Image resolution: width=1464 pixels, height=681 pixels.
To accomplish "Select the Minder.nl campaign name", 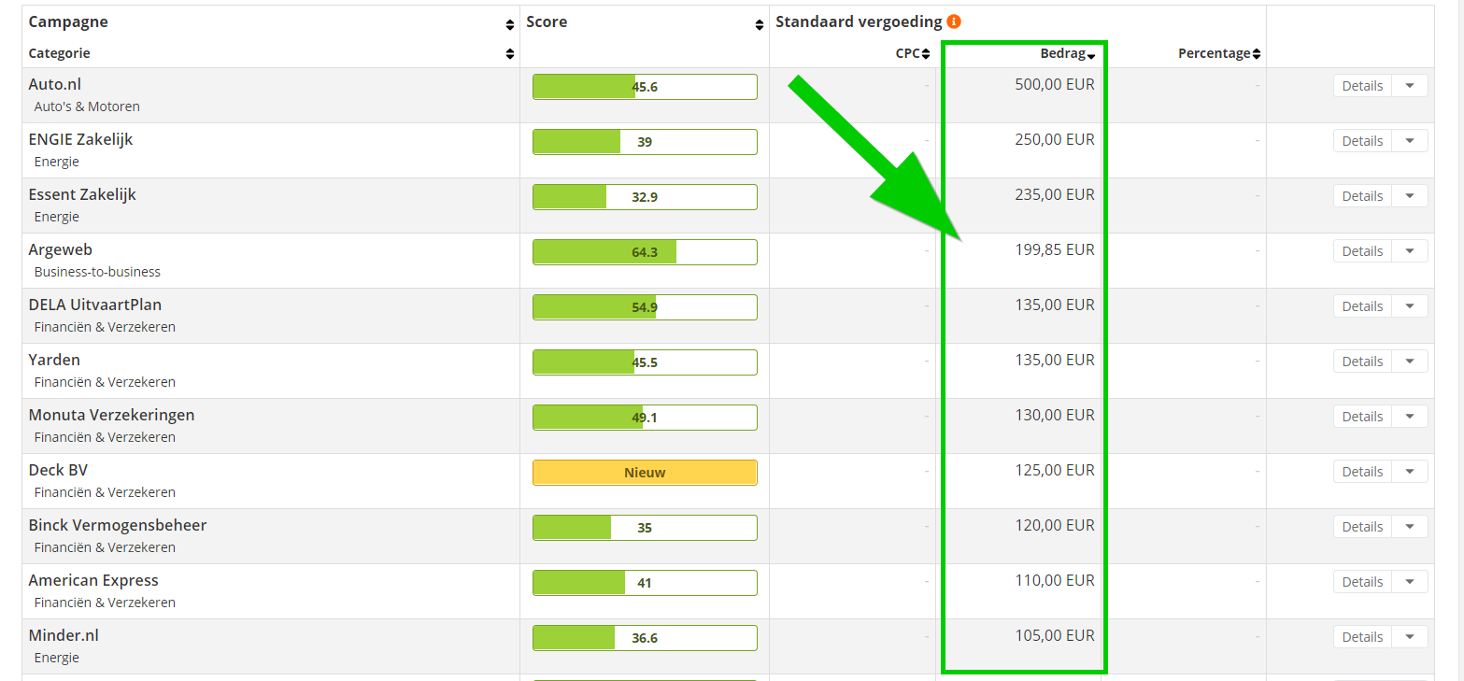I will (x=64, y=635).
